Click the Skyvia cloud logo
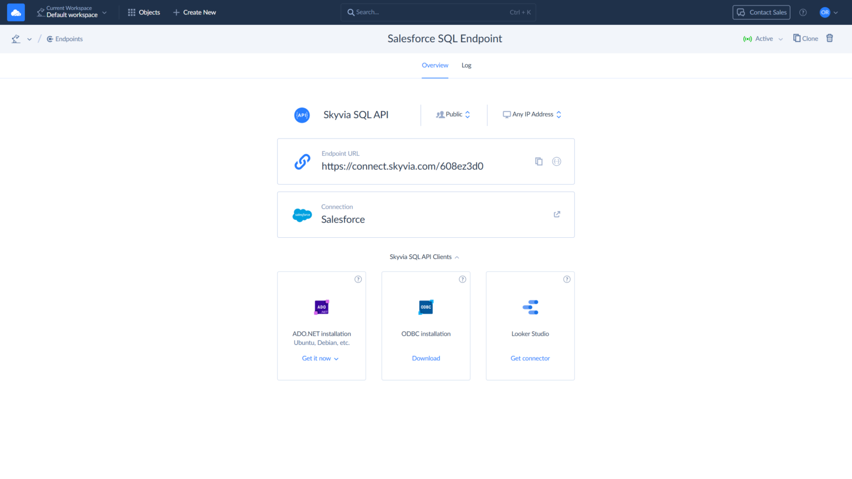 point(15,12)
